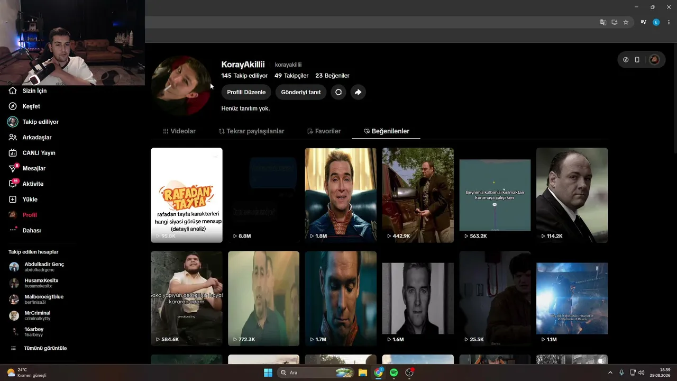Viewport: 677px width, 381px height.
Task: Open the video with 1.1M views
Action: click(x=572, y=298)
